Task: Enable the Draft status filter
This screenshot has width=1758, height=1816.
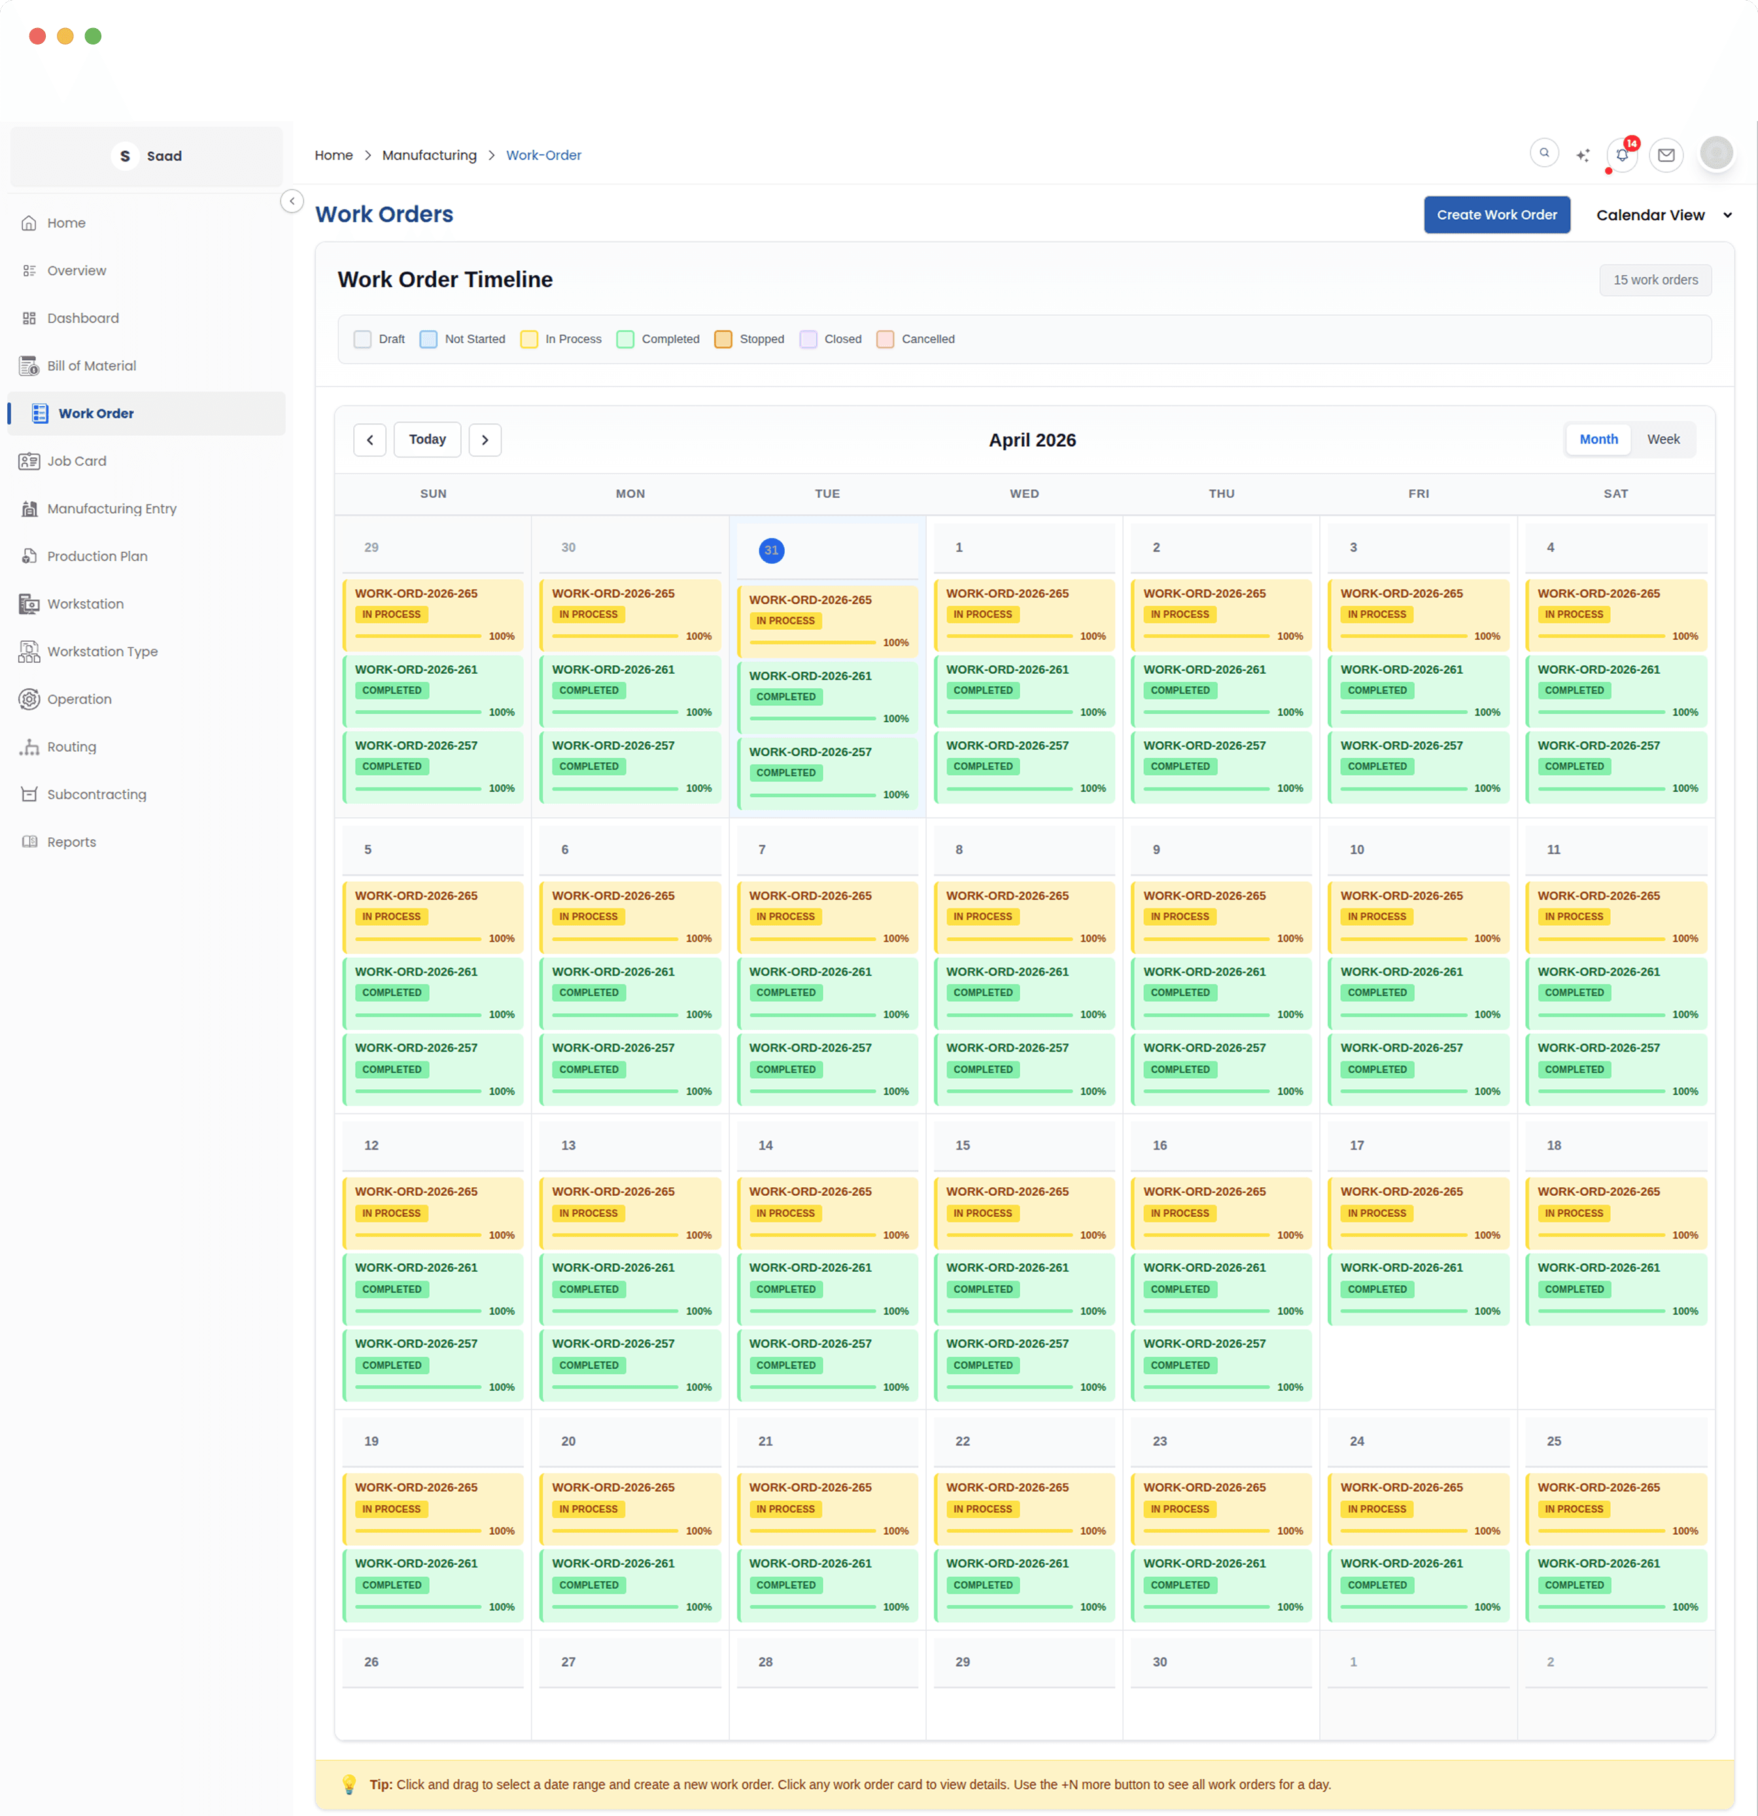Action: pyautogui.click(x=362, y=339)
